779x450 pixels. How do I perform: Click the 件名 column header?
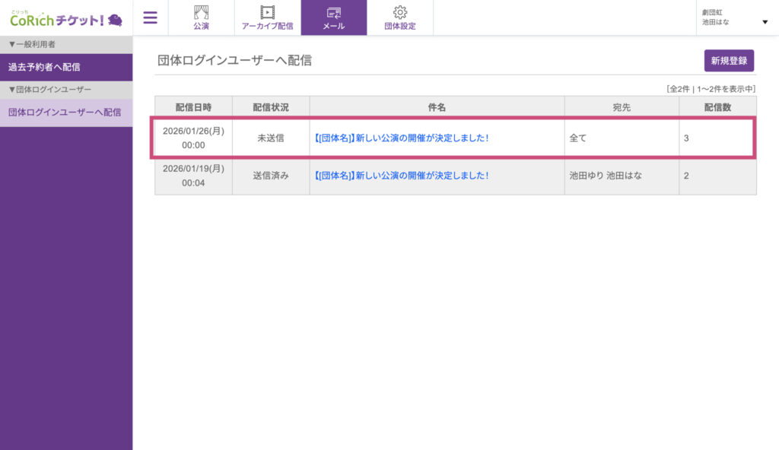tap(437, 108)
